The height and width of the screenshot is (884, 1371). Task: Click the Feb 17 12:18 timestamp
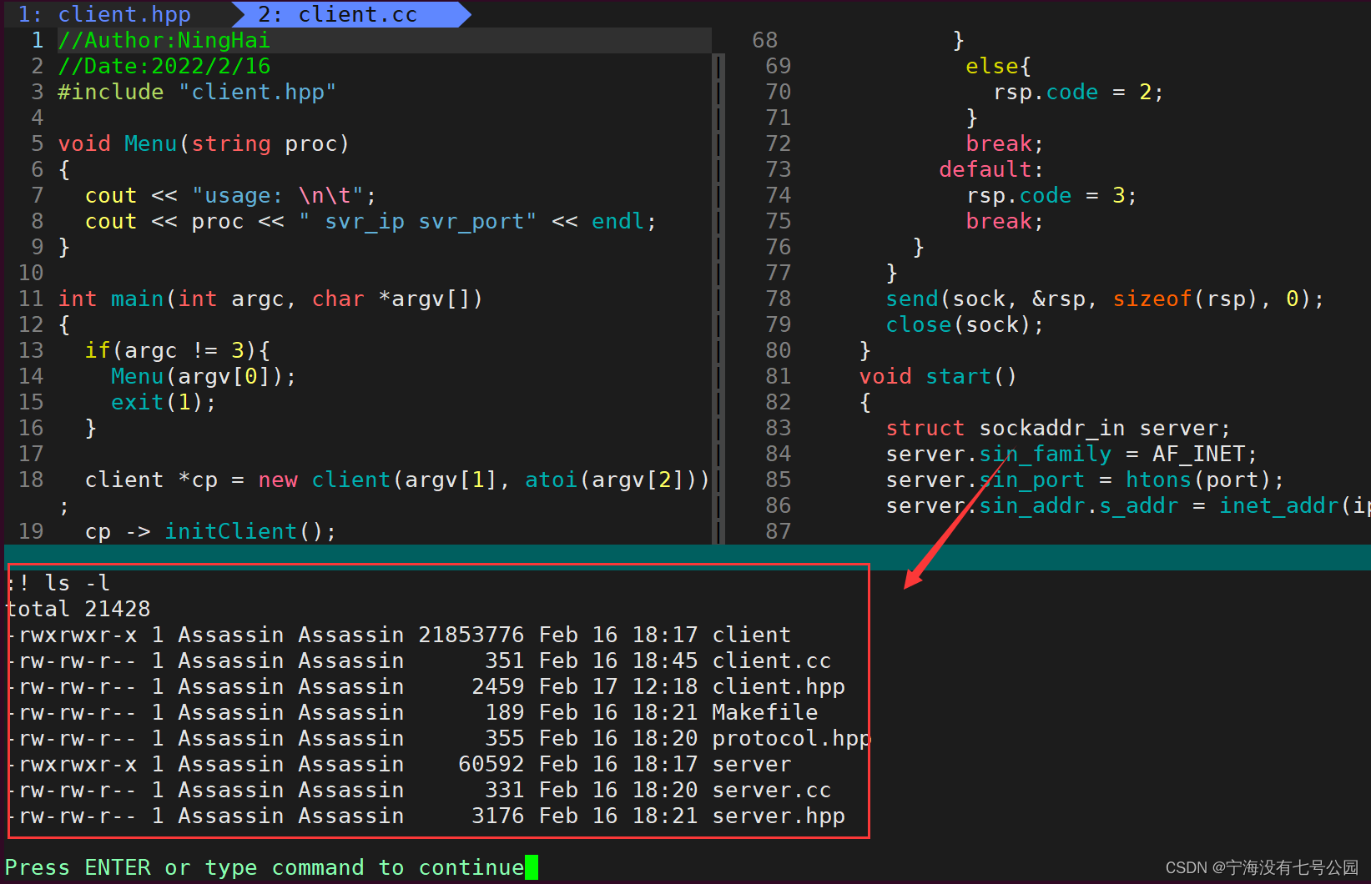point(618,686)
